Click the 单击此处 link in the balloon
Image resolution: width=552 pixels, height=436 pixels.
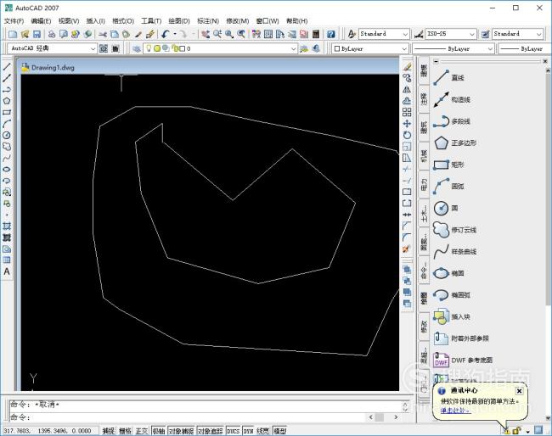(455, 411)
